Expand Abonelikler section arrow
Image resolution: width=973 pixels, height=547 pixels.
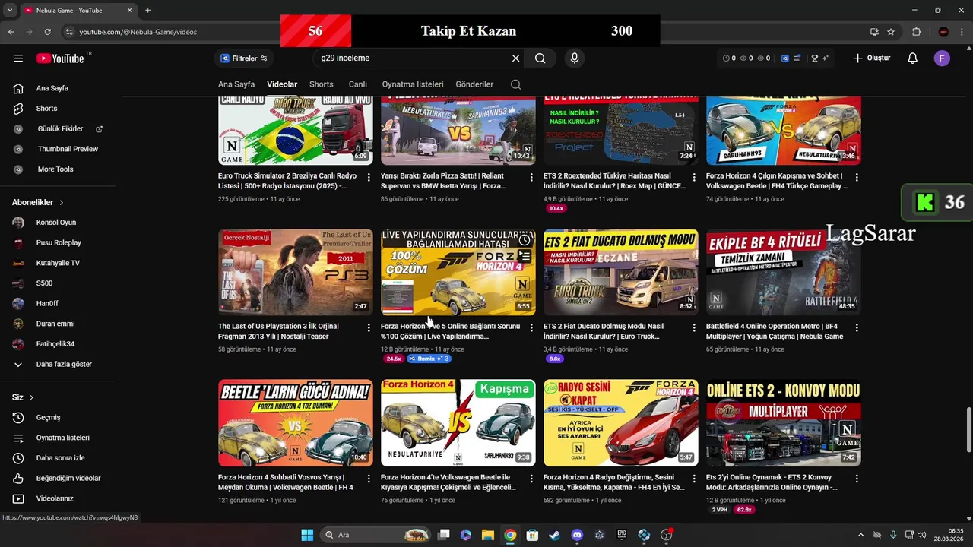tap(61, 203)
